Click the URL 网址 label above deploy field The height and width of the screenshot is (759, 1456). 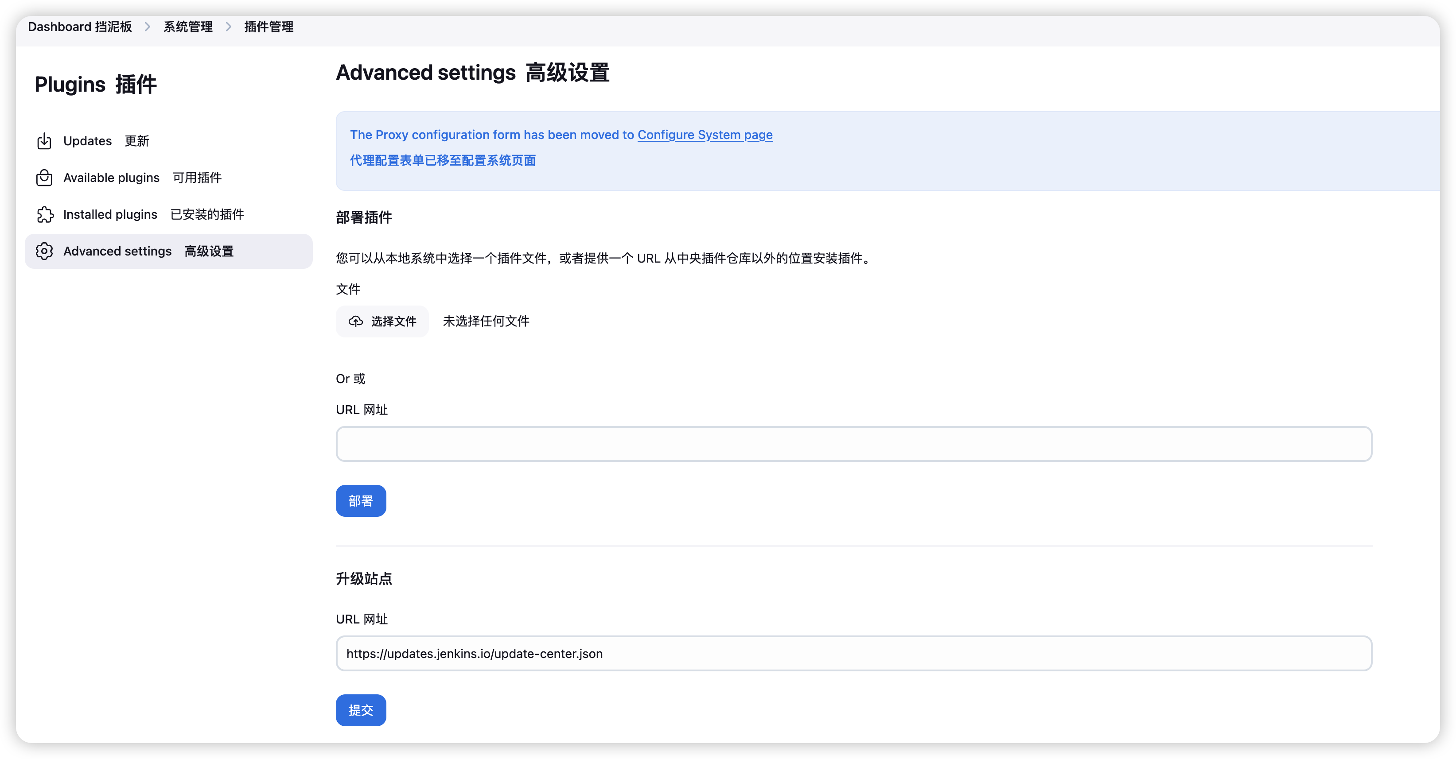362,410
